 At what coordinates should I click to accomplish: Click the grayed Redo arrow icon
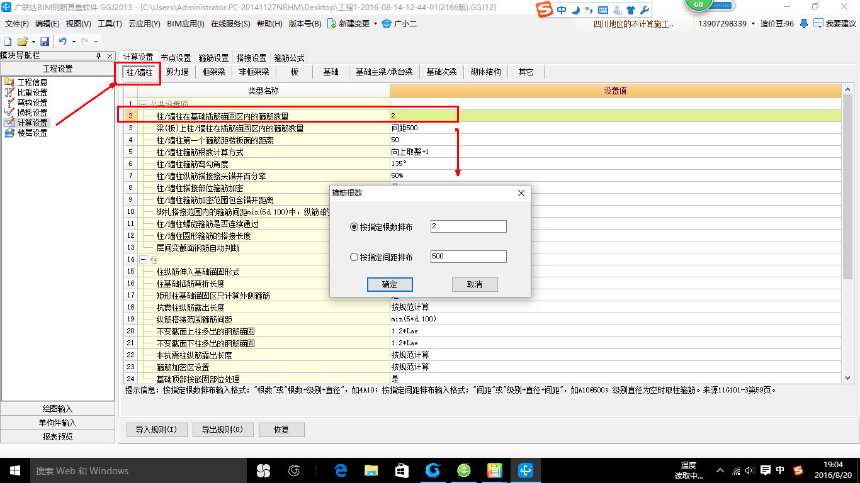tap(85, 42)
